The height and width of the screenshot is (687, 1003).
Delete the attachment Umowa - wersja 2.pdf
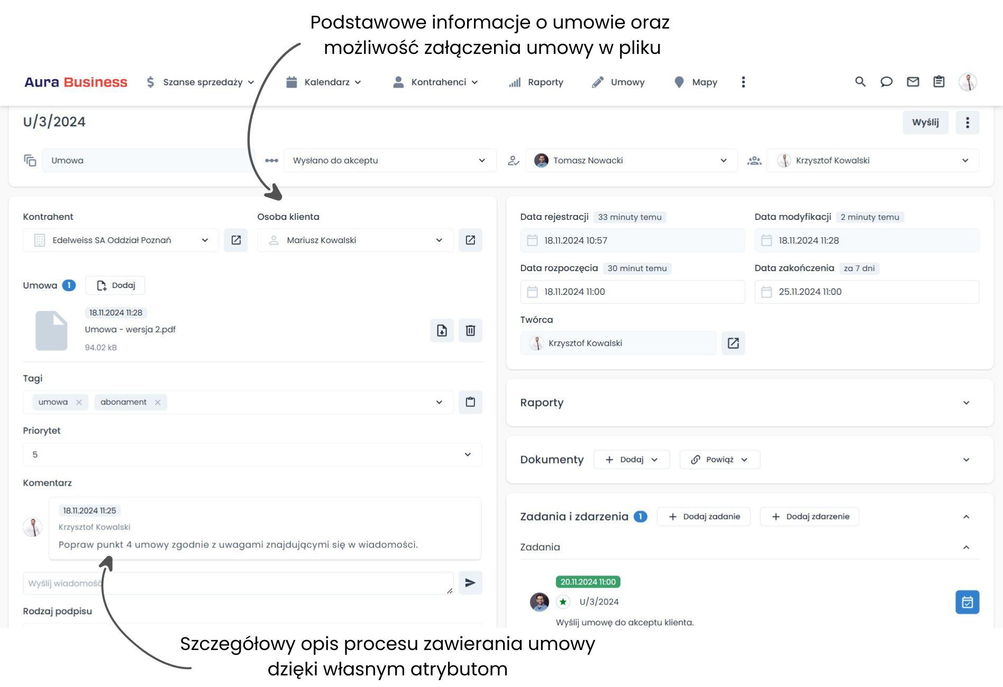coord(470,330)
